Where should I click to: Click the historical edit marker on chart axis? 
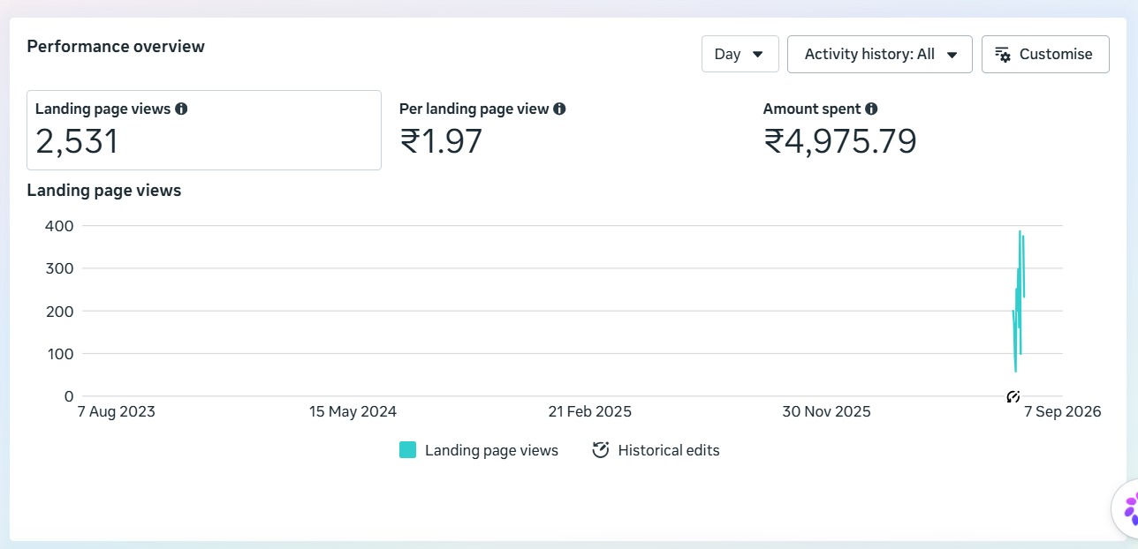[1013, 397]
